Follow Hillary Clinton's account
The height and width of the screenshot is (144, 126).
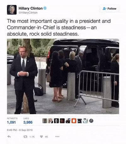pos(109,9)
